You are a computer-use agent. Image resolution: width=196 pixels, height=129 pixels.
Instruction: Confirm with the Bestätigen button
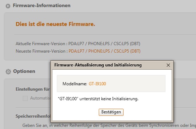click(111, 112)
